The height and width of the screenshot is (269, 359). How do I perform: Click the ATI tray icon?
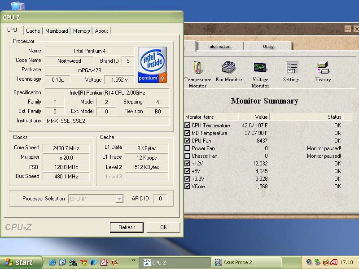[334, 262]
